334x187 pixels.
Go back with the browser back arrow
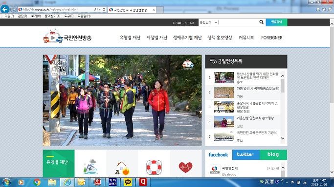[x=5, y=9]
